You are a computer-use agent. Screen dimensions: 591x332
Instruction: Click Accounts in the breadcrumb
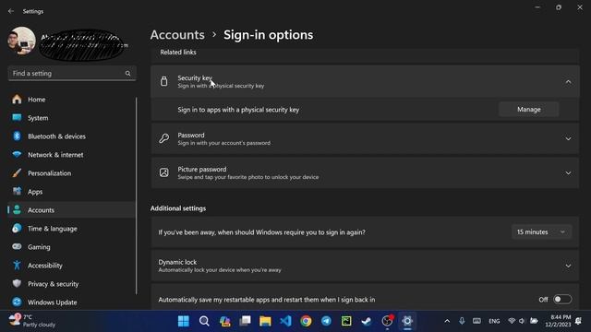pyautogui.click(x=177, y=35)
